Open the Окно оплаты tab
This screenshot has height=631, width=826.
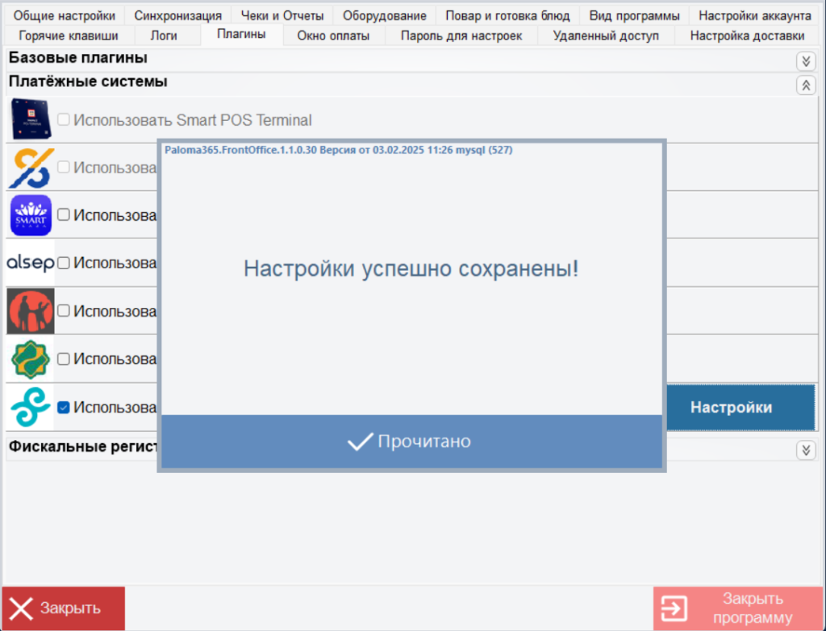tap(333, 35)
